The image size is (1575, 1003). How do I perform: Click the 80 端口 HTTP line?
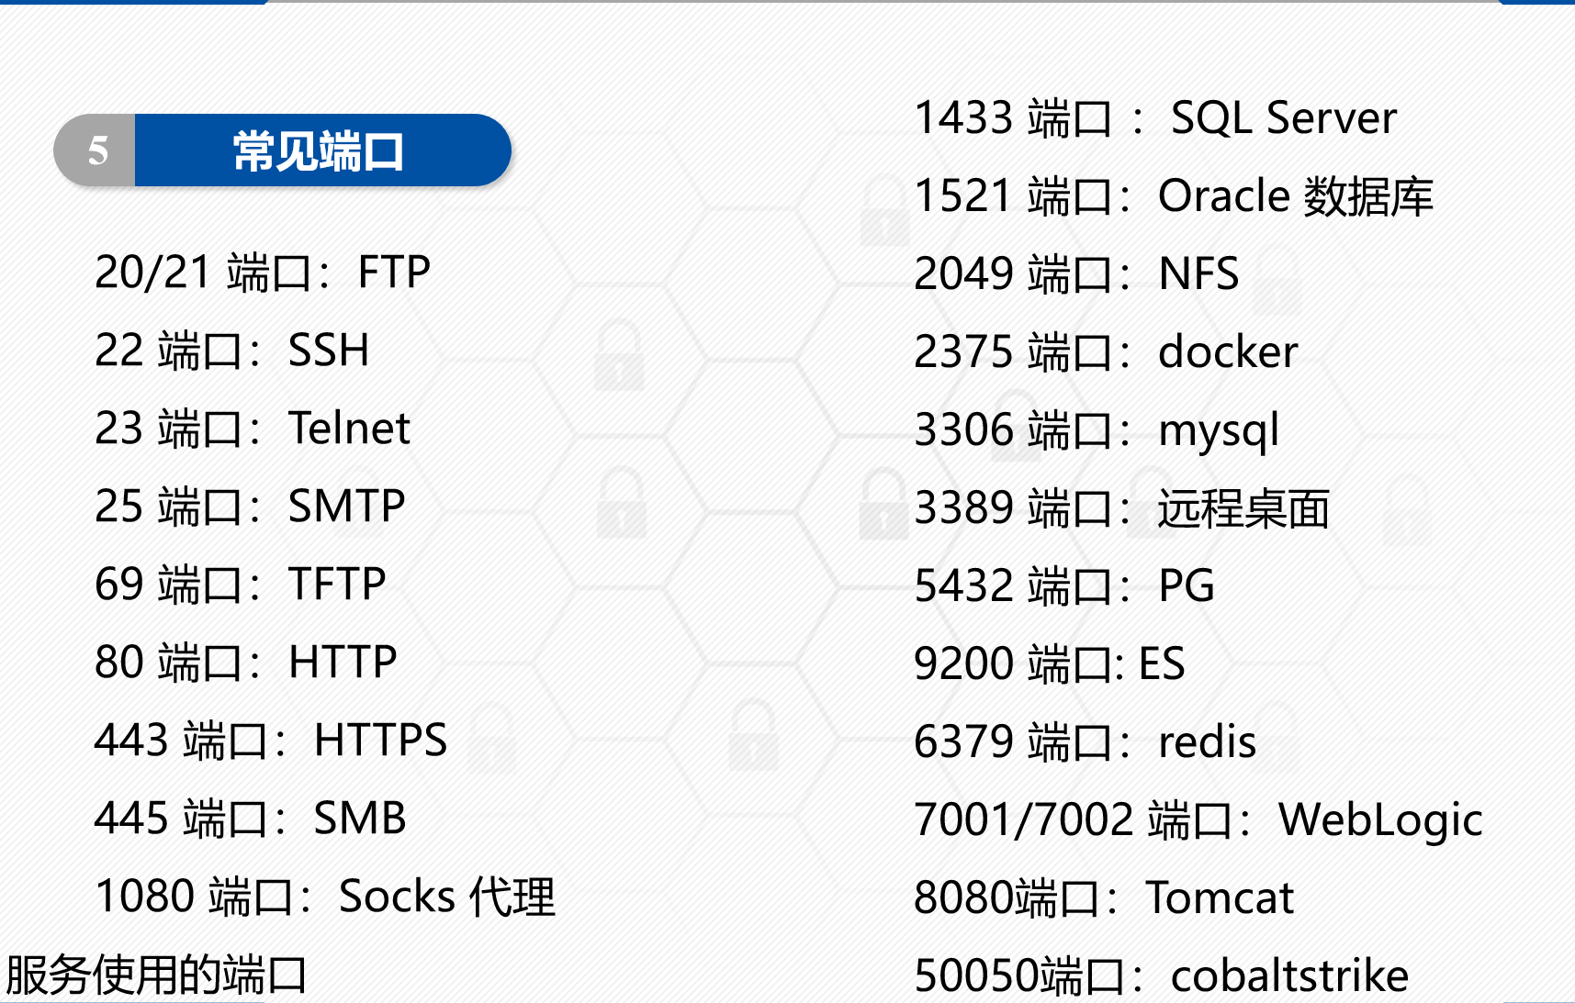click(x=246, y=663)
